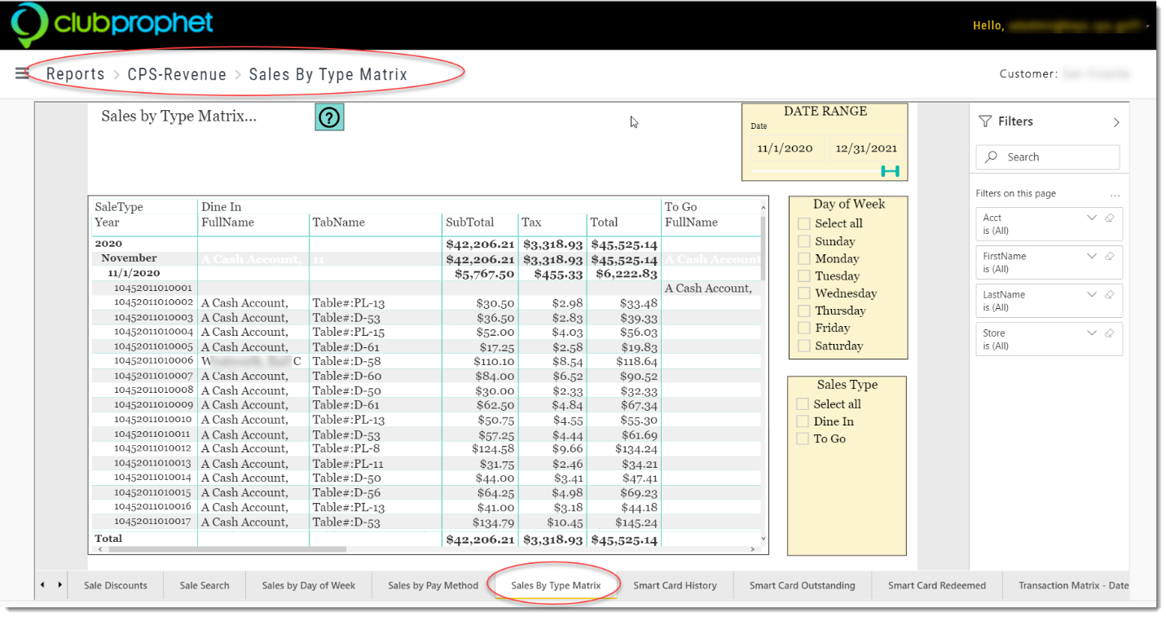
Task: Expand the LastName filter card
Action: point(1092,295)
